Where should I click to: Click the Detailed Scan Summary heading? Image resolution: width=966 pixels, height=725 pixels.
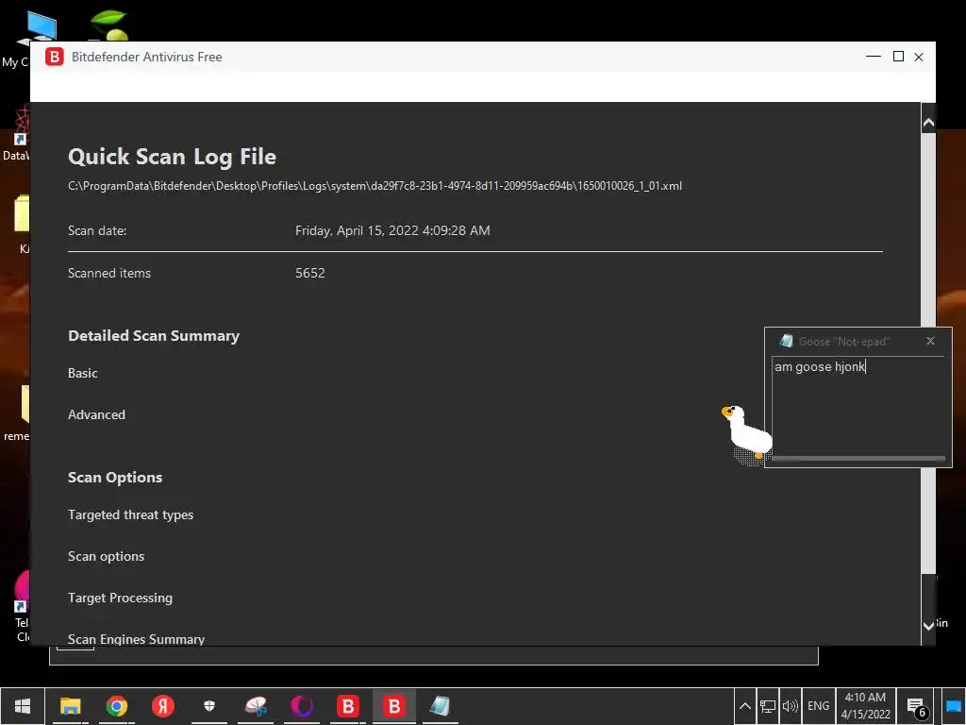[x=154, y=336]
